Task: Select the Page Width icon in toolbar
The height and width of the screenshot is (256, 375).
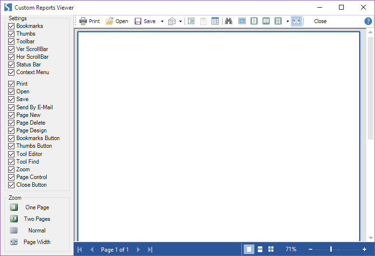Action: (296, 21)
